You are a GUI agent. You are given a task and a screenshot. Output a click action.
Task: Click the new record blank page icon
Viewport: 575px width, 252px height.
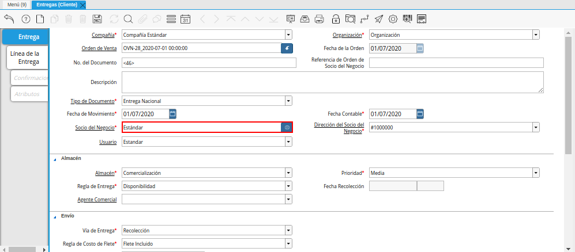(40, 19)
